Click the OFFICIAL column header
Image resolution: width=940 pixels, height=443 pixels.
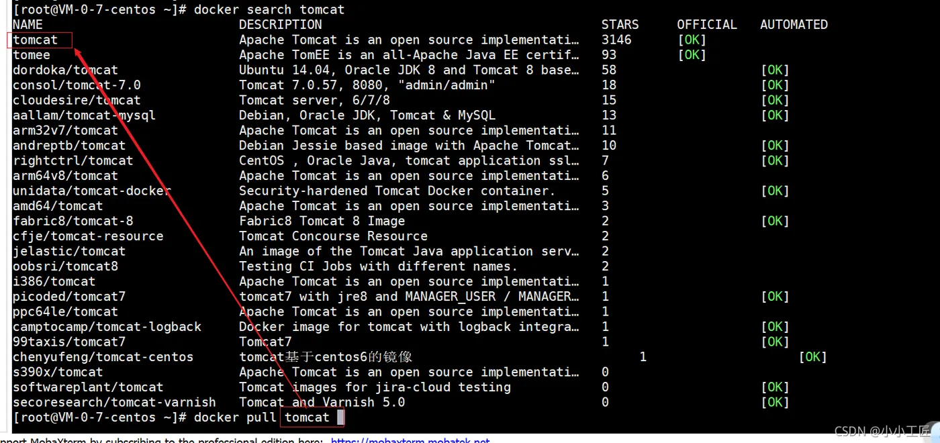706,25
